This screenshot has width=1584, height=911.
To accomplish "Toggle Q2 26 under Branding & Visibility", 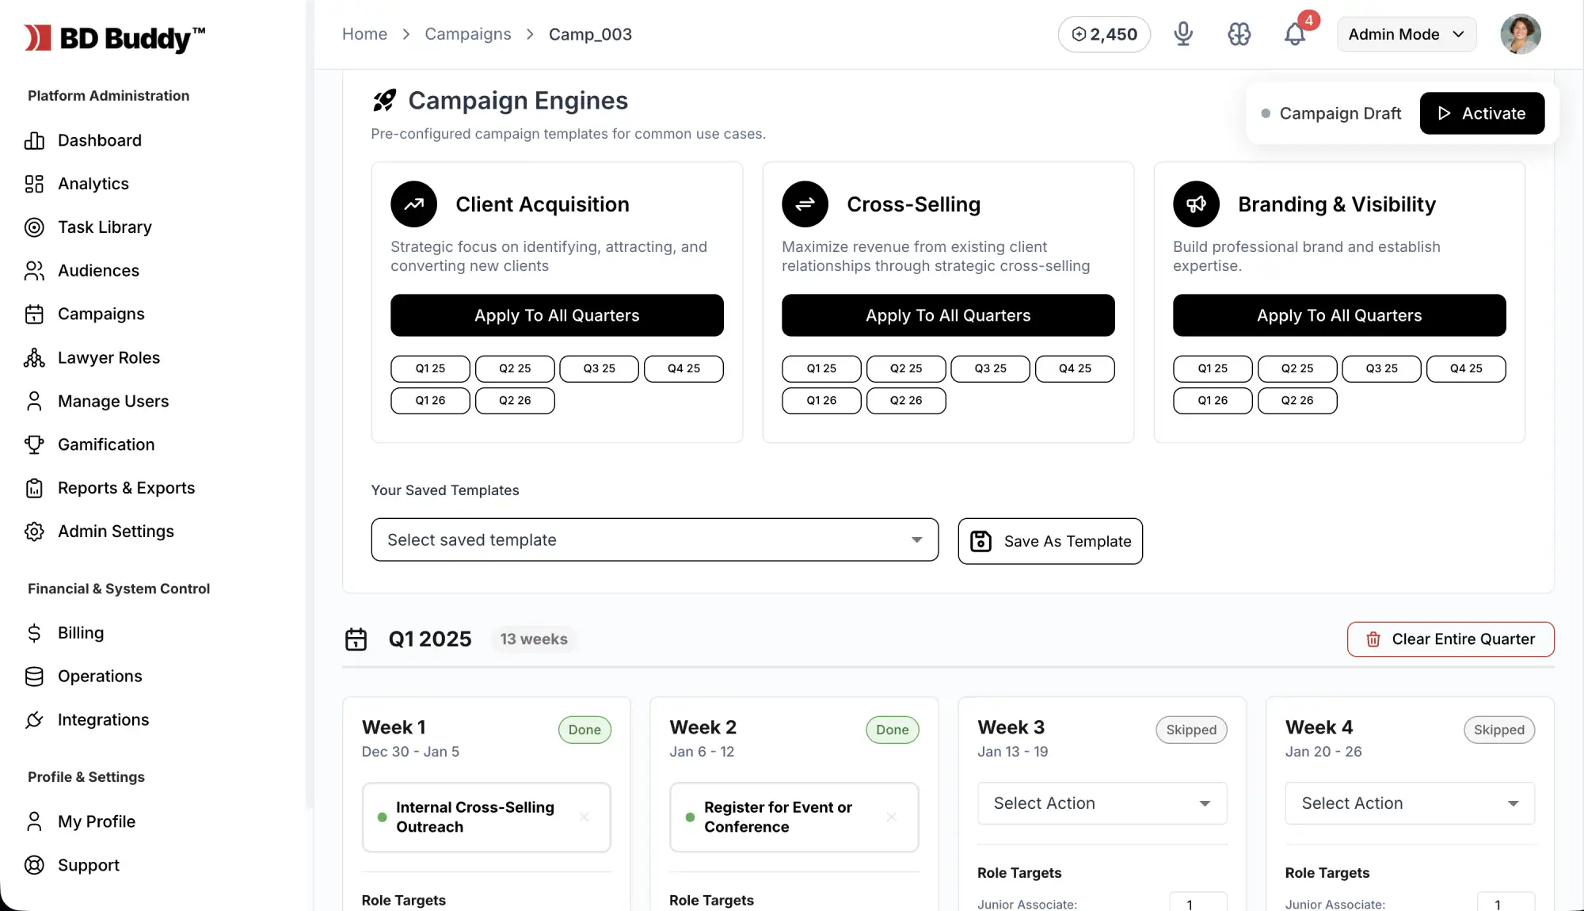I will tap(1297, 401).
